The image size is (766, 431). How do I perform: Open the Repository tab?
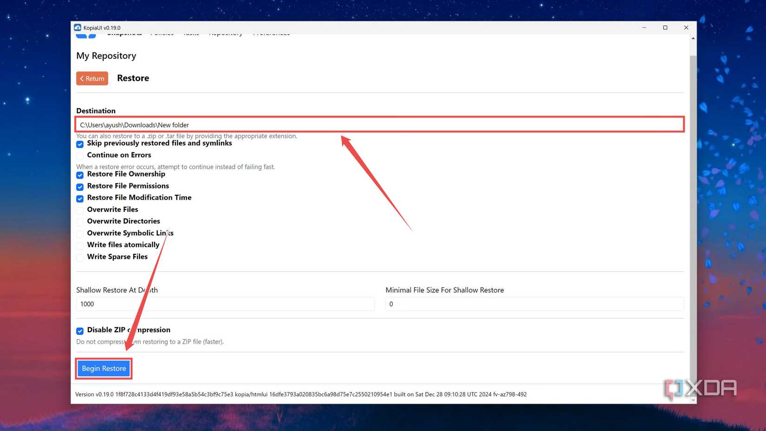(x=226, y=33)
